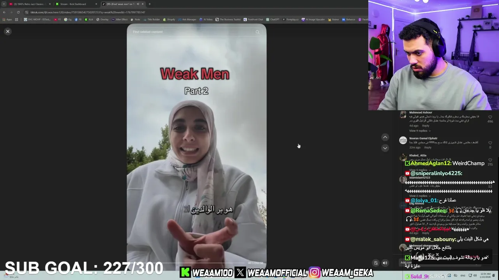This screenshot has height=280, width=499.
Task: Open Nouran Gamal Elphatr's profile name
Action: coord(423,138)
